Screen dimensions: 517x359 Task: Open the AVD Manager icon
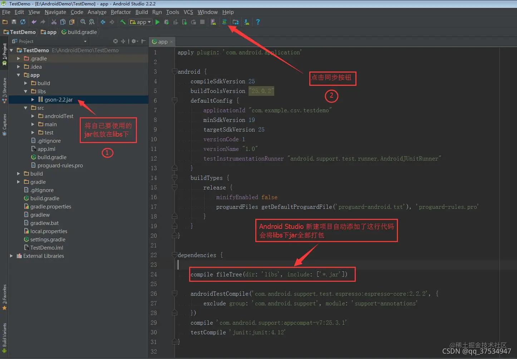(213, 22)
